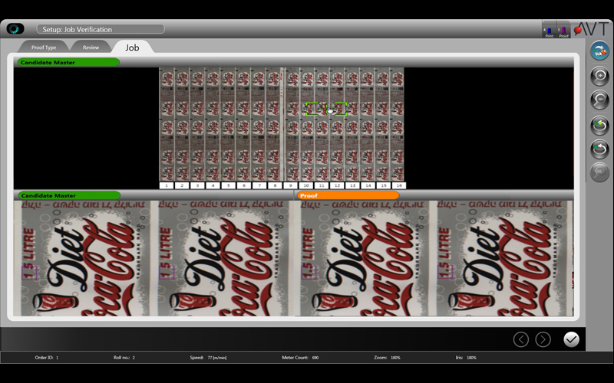Viewport: 614px width, 383px height.
Task: Select lane number 1 box
Action: [x=167, y=185]
